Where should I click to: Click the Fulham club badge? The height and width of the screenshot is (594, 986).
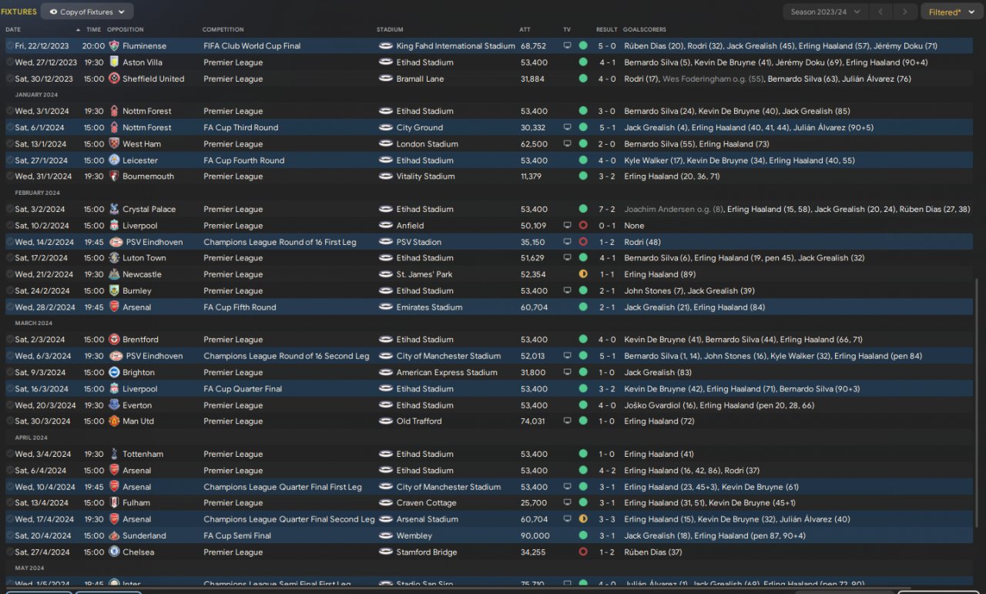click(x=114, y=503)
